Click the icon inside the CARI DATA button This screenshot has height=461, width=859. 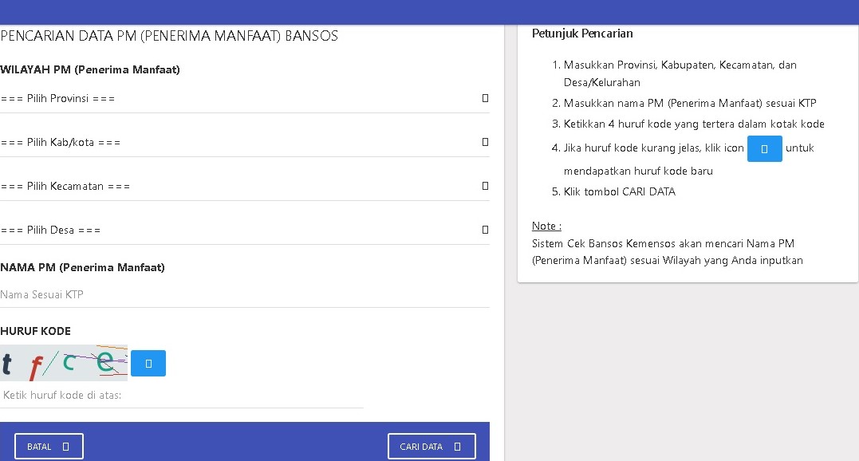[457, 447]
